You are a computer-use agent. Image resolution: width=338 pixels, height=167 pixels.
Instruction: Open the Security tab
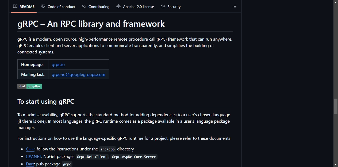pyautogui.click(x=171, y=7)
